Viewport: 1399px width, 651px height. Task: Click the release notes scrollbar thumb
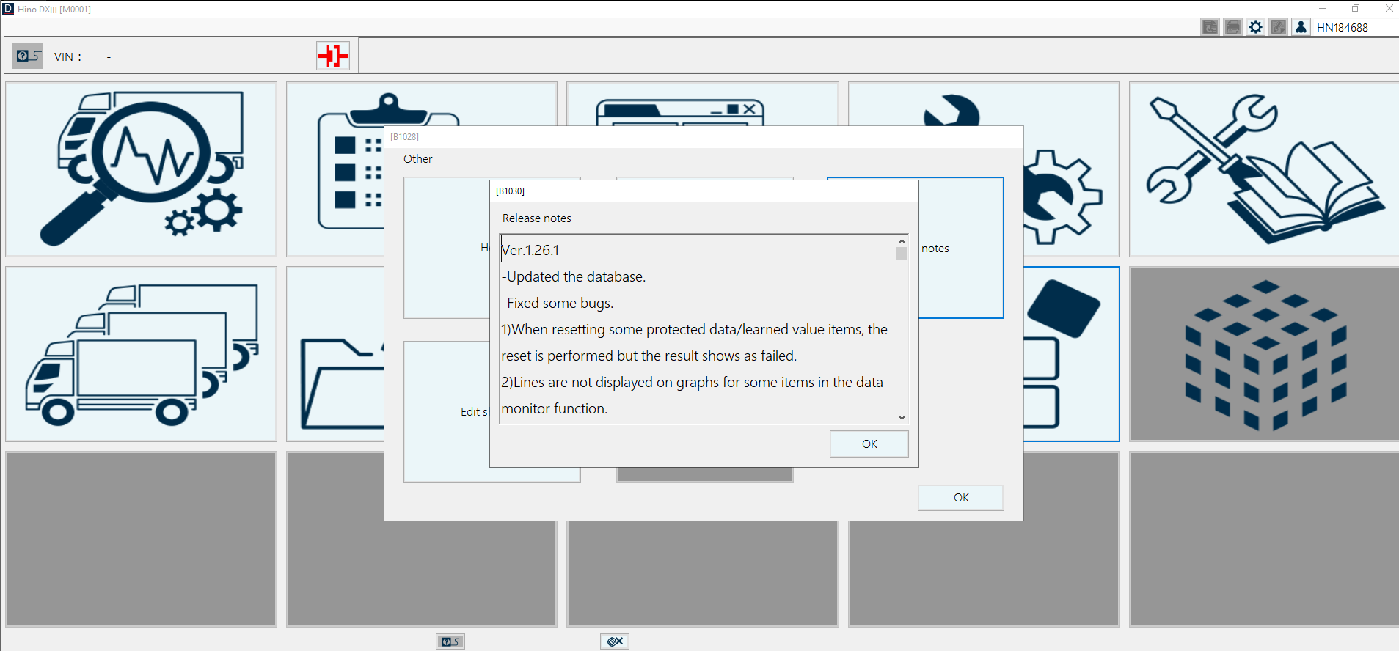click(902, 253)
